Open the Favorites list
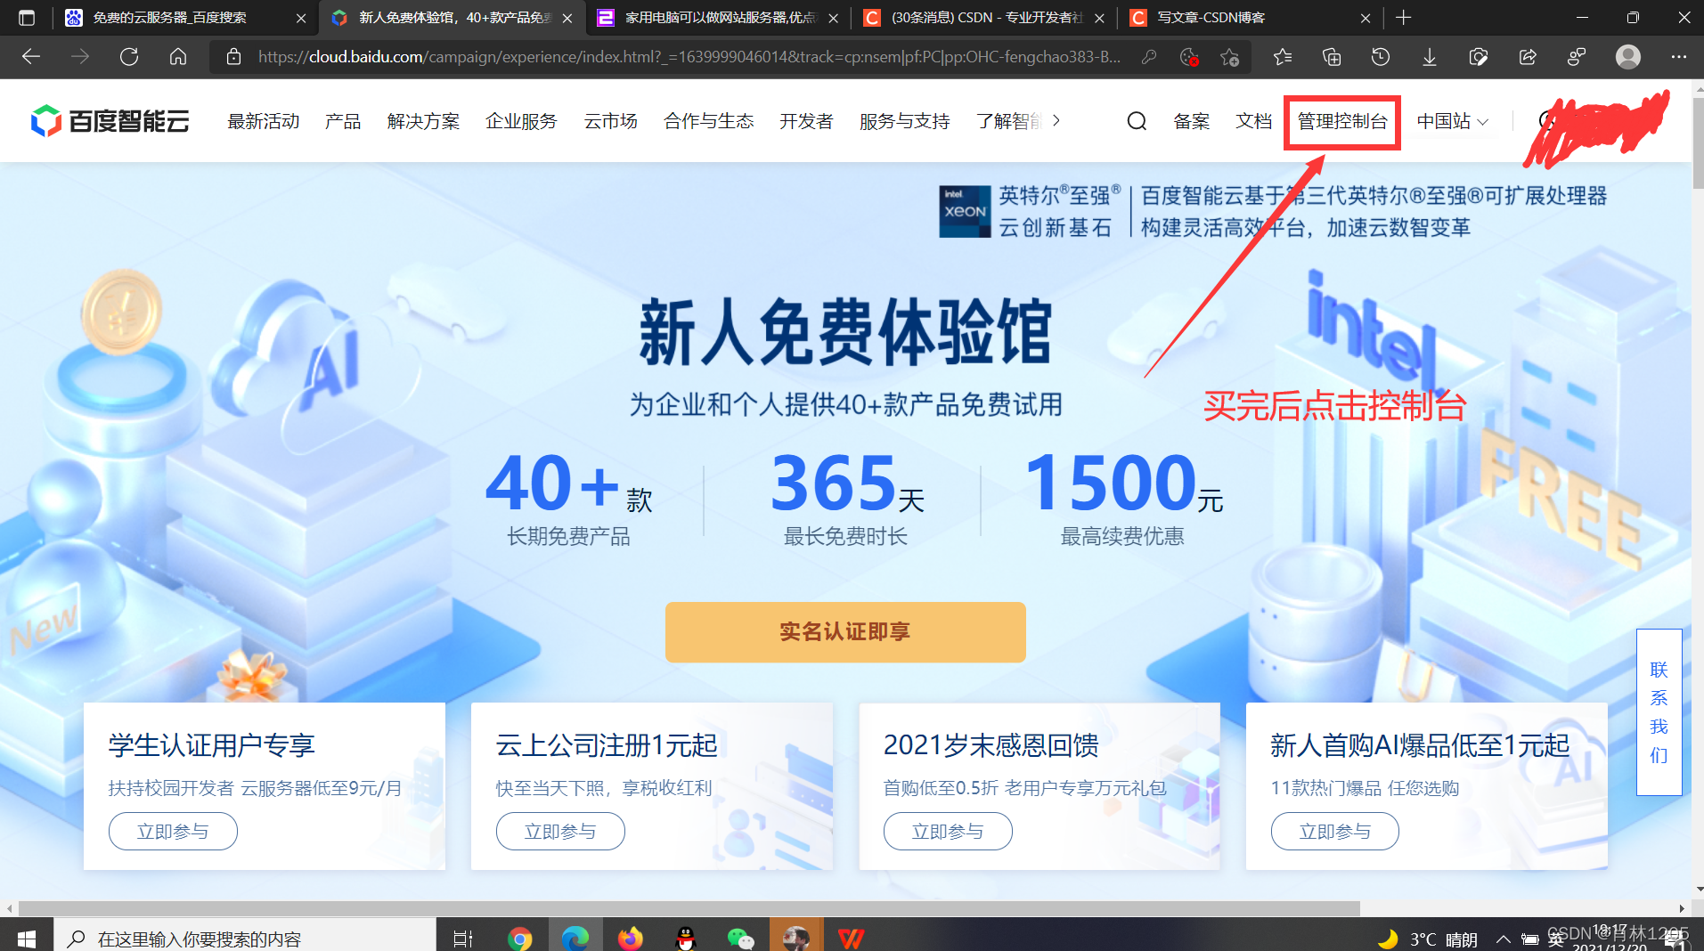This screenshot has width=1704, height=951. pyautogui.click(x=1283, y=57)
